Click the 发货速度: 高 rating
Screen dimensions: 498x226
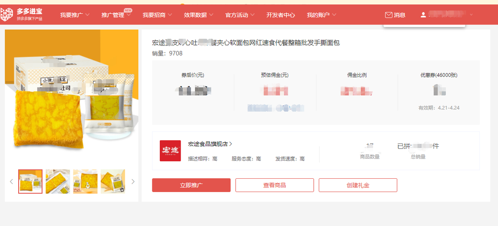coord(290,159)
